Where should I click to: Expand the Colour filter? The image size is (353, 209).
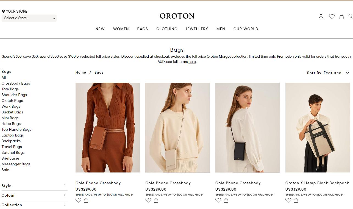pos(34,195)
